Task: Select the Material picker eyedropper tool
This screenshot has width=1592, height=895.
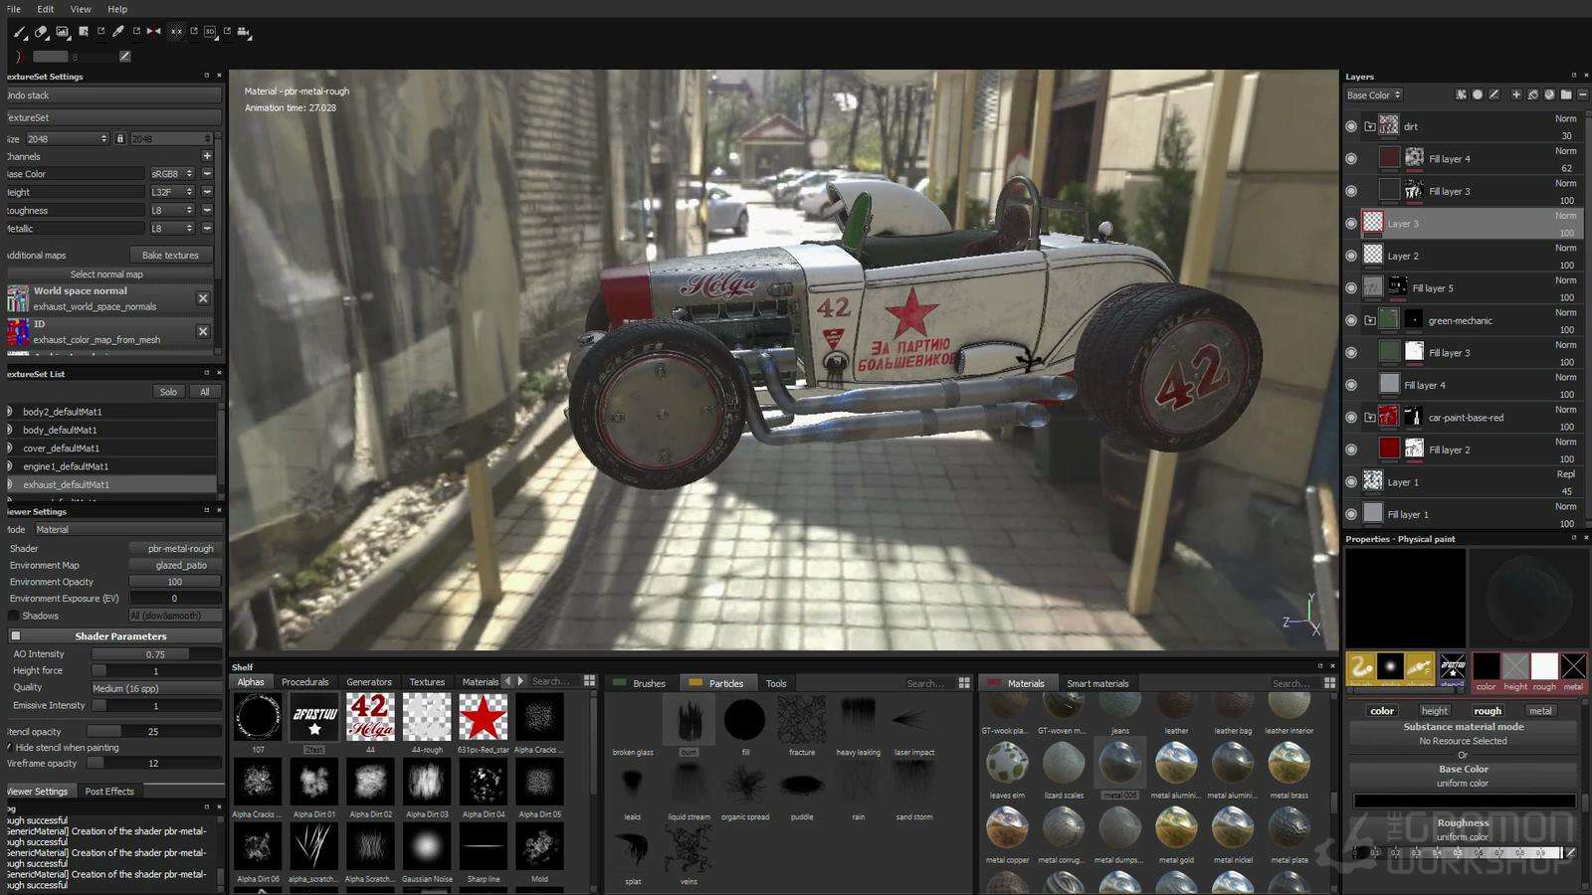Action: (x=118, y=32)
